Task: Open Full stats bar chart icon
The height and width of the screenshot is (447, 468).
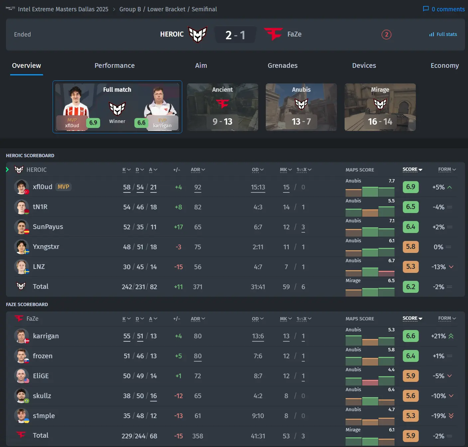Action: (431, 34)
